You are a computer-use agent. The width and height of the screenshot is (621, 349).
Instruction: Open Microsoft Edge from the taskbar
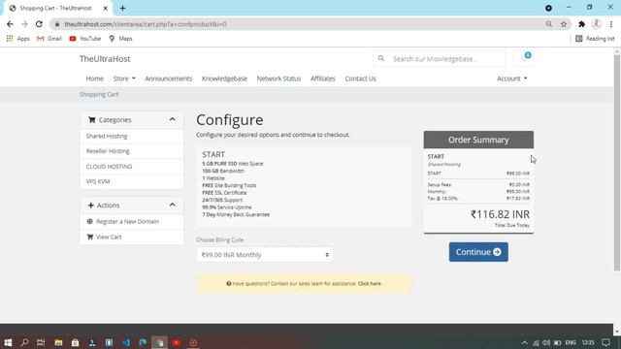pos(143,342)
